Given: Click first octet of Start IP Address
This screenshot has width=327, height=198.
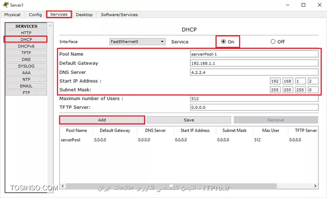Looking at the screenshot, I should pos(275,81).
